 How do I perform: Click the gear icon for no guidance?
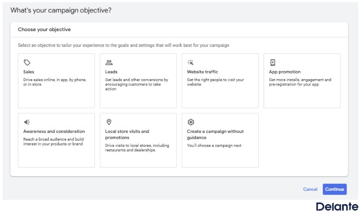[190, 122]
